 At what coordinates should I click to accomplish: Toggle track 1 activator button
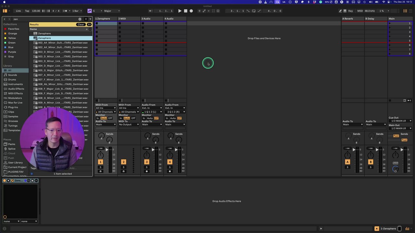(101, 162)
